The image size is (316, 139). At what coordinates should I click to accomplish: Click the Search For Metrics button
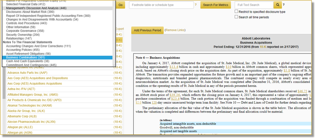(215, 5)
